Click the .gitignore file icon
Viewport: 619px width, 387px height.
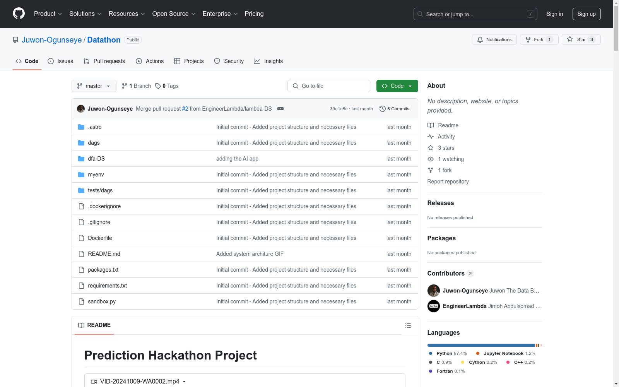pos(81,222)
